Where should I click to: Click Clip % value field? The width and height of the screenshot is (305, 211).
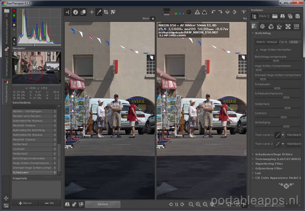(294, 42)
